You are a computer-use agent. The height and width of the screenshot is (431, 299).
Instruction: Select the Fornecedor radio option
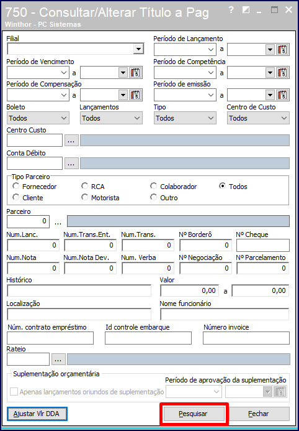[16, 187]
